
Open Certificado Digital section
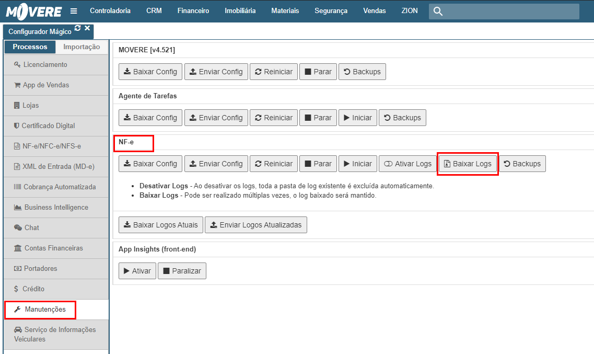(56, 126)
